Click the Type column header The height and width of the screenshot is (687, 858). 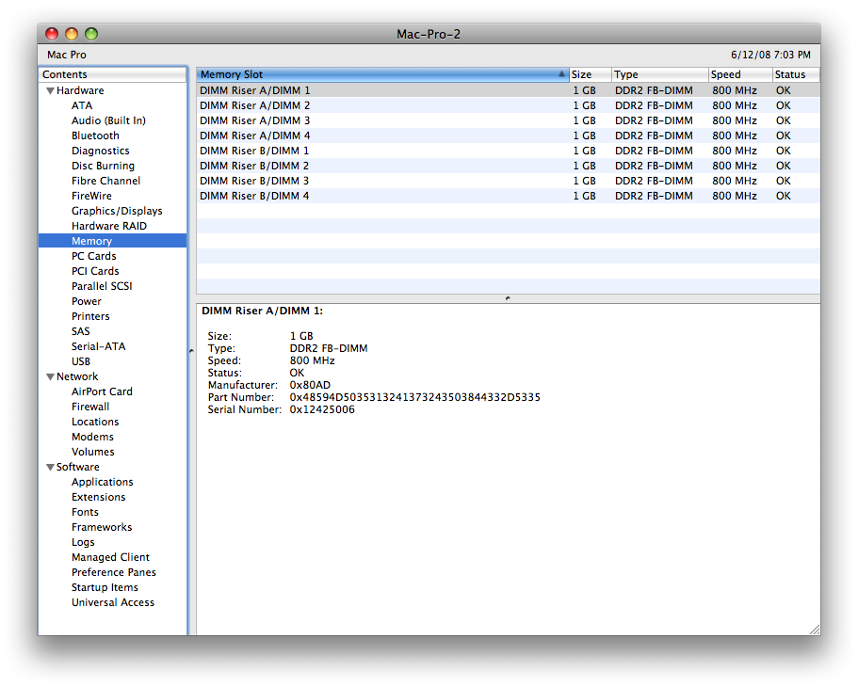(659, 74)
